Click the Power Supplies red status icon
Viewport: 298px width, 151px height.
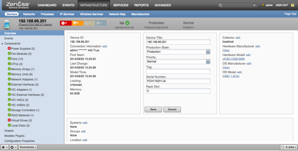9,48
